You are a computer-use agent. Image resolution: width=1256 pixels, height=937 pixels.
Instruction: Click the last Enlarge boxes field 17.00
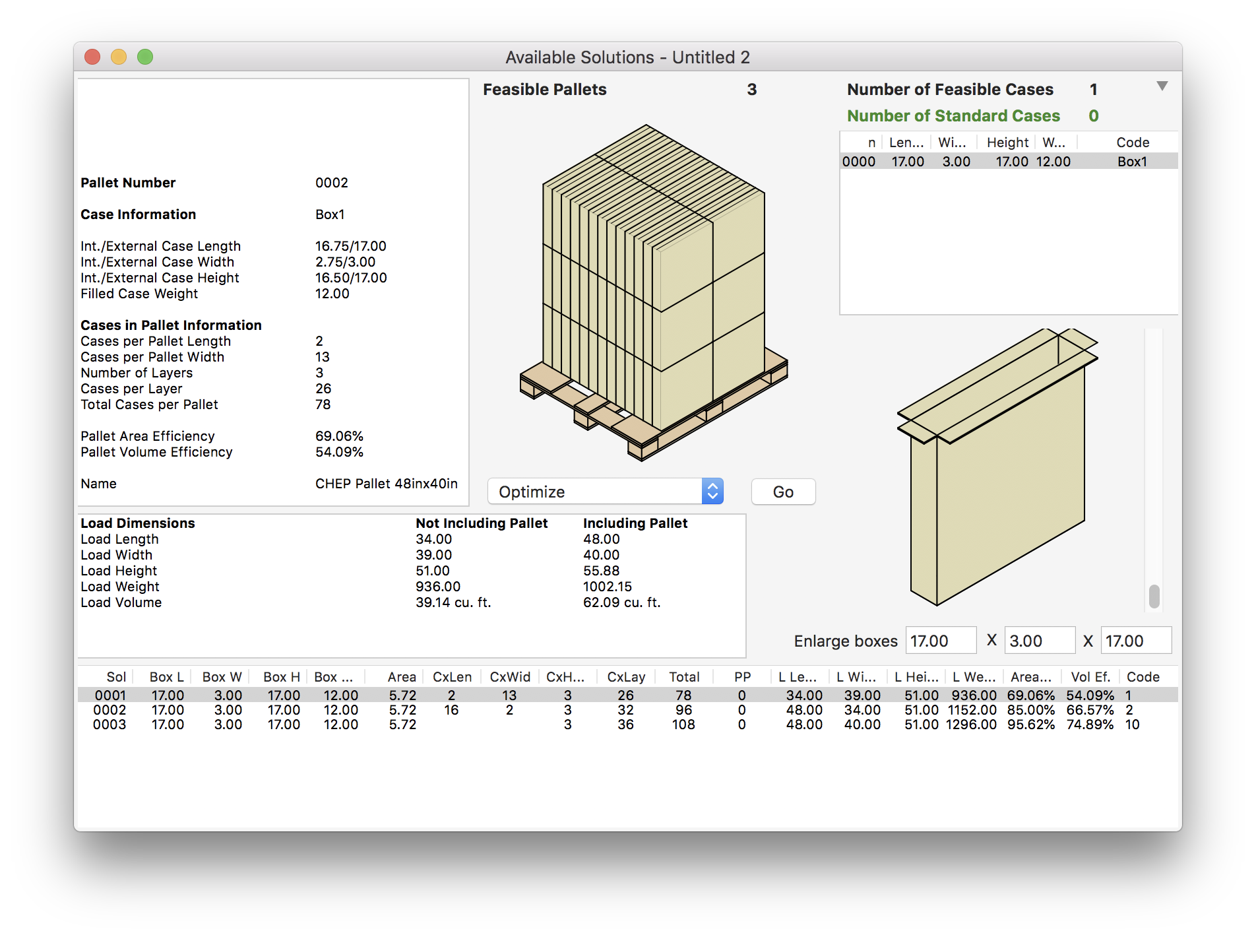click(1136, 641)
